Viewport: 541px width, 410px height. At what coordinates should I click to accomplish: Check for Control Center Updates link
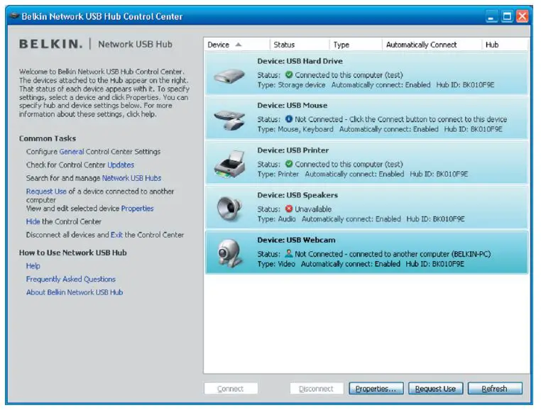click(x=121, y=165)
